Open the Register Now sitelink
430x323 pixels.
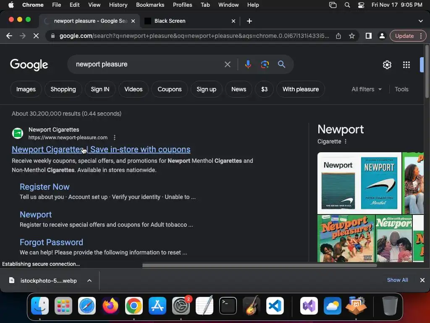[x=45, y=187]
